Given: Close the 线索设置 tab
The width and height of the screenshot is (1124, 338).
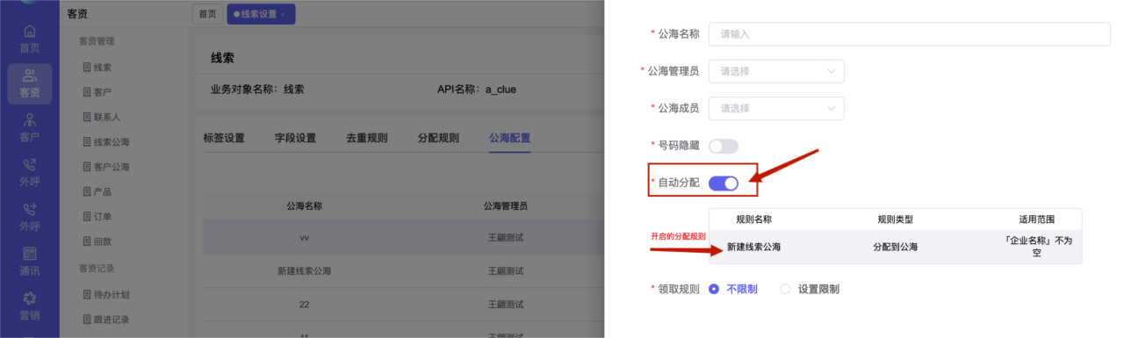Looking at the screenshot, I should [283, 14].
